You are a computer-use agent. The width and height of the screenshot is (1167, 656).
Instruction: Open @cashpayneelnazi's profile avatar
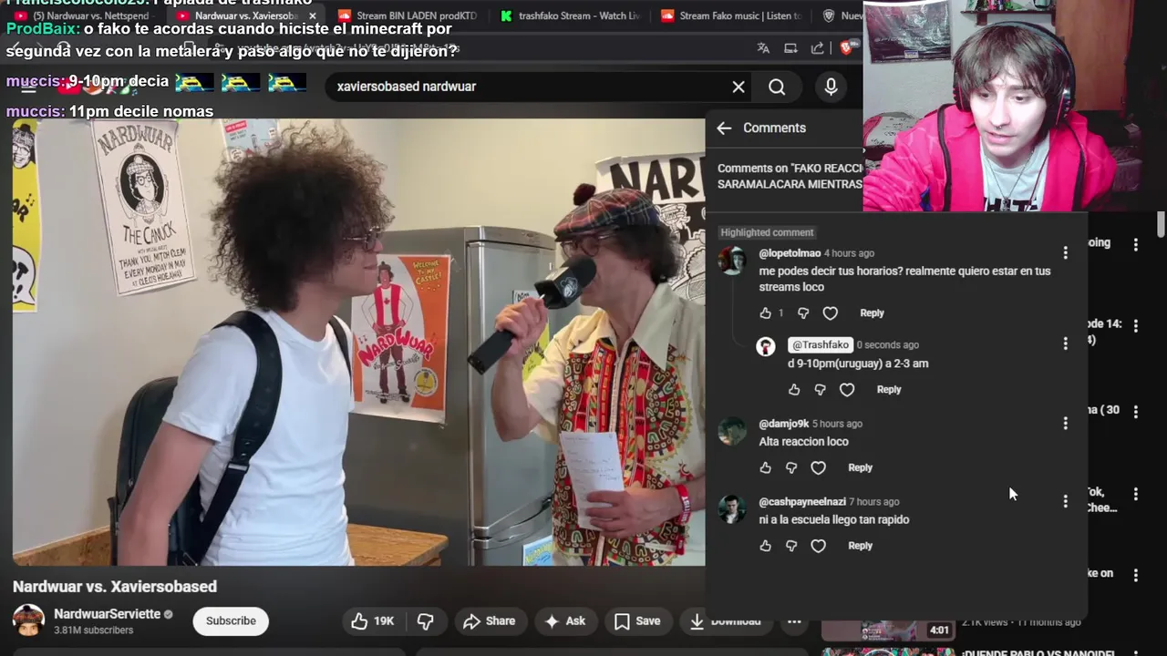point(732,508)
